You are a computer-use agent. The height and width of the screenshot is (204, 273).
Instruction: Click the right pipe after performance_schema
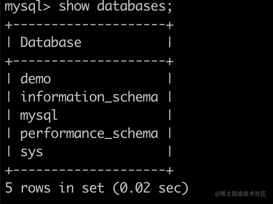pyautogui.click(x=170, y=133)
